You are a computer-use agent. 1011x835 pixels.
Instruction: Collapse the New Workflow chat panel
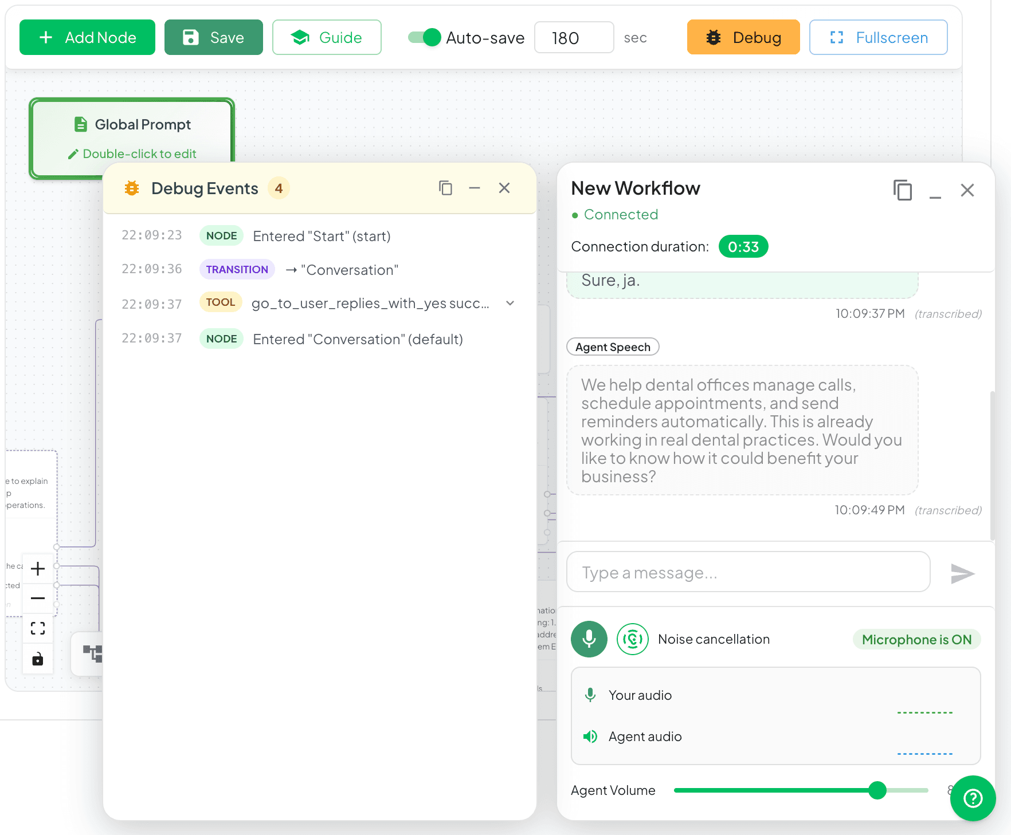pyautogui.click(x=935, y=191)
